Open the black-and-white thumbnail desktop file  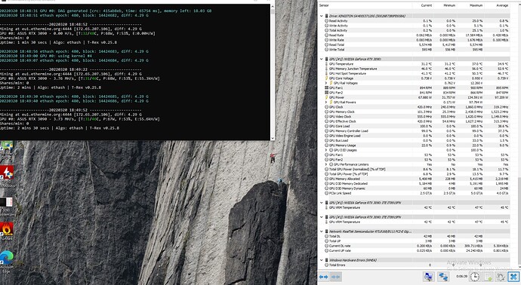(7, 202)
